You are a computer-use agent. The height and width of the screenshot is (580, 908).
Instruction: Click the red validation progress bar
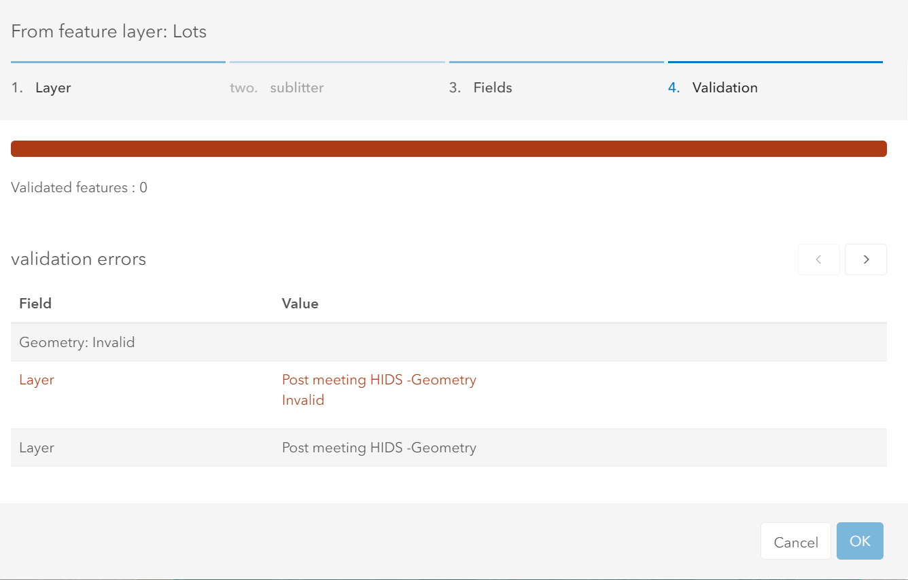pyautogui.click(x=449, y=149)
